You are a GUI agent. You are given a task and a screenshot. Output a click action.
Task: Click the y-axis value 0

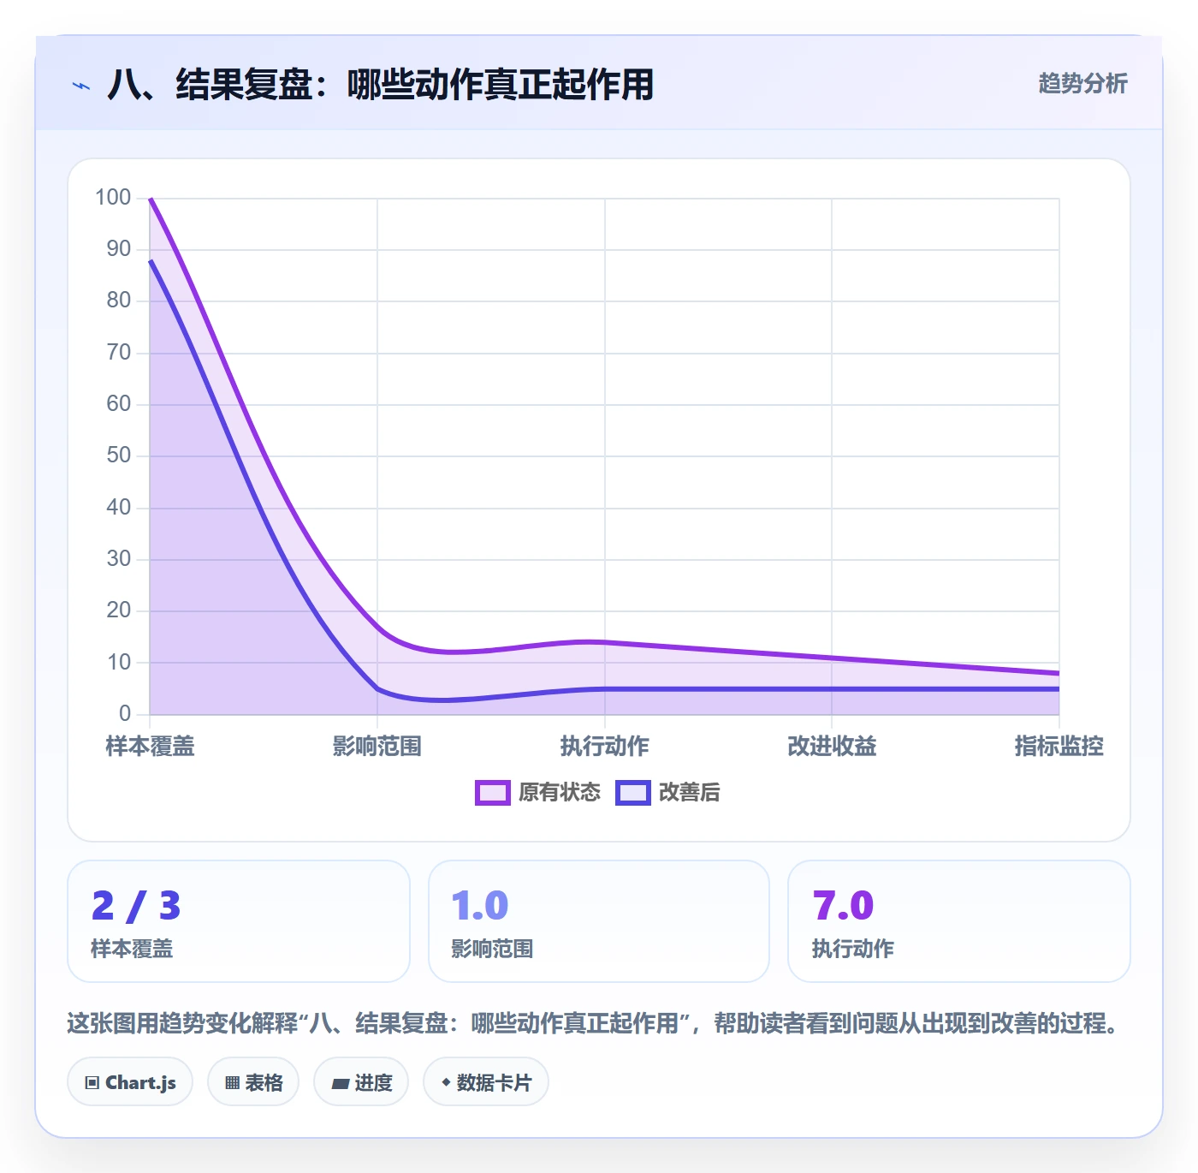(x=125, y=713)
